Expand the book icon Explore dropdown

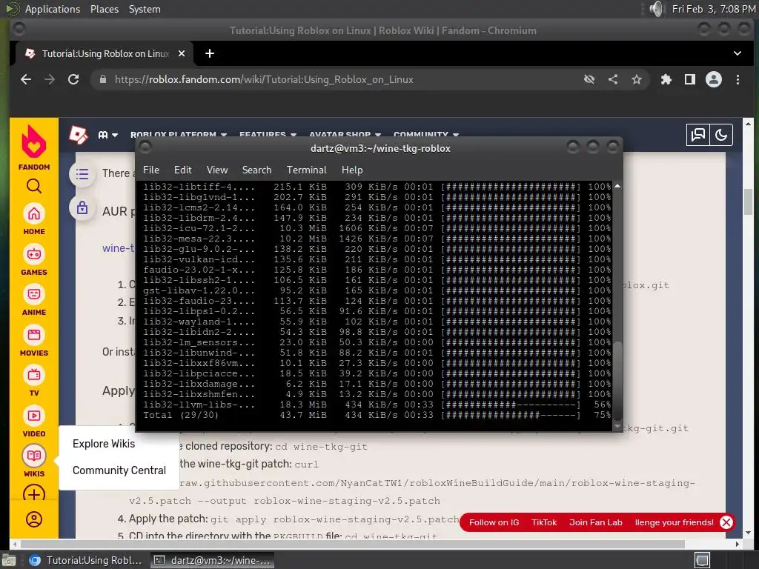click(108, 135)
